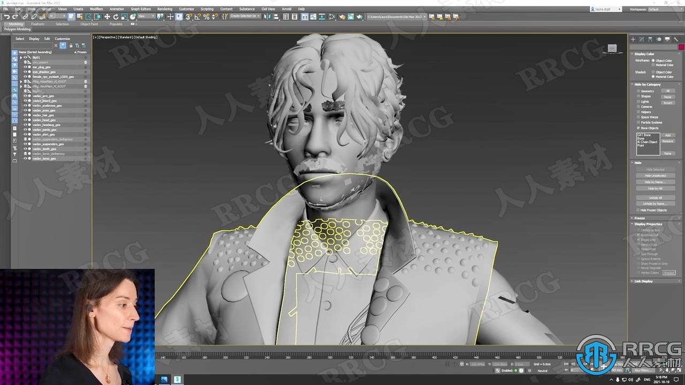
Task: Switch to Object Paint ribbon tab
Action: click(x=89, y=24)
